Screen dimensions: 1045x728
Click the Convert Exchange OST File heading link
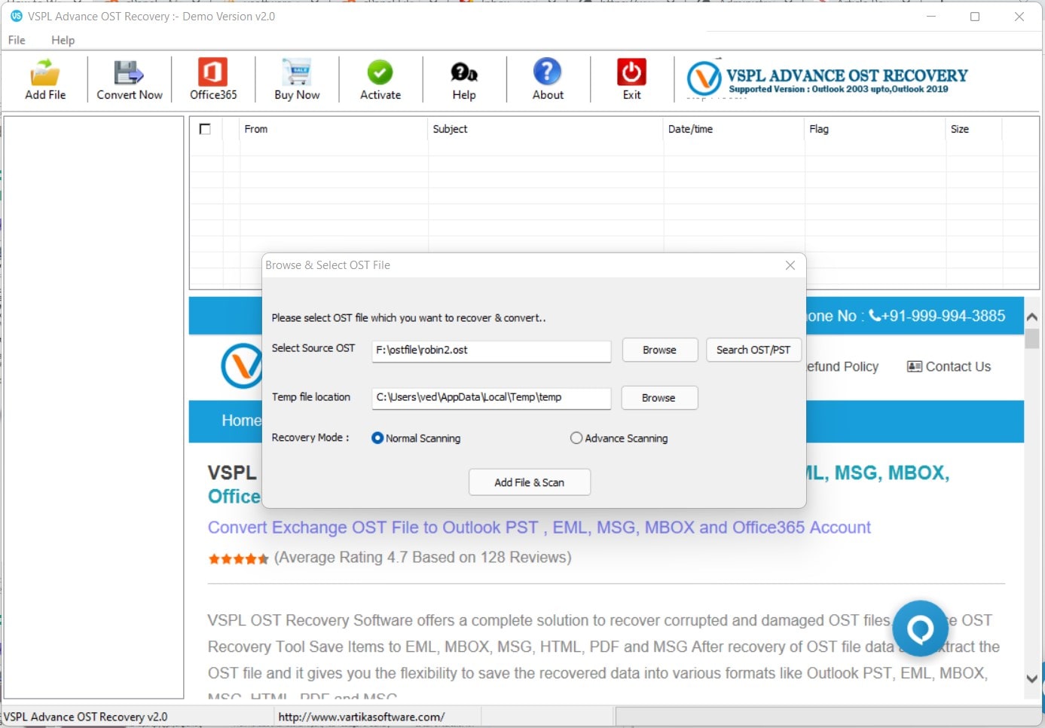539,528
